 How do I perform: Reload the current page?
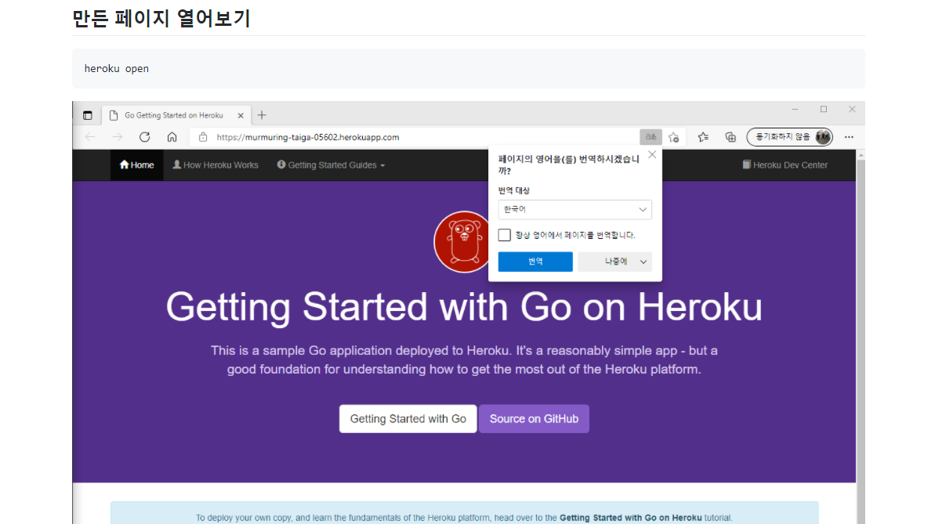(144, 137)
